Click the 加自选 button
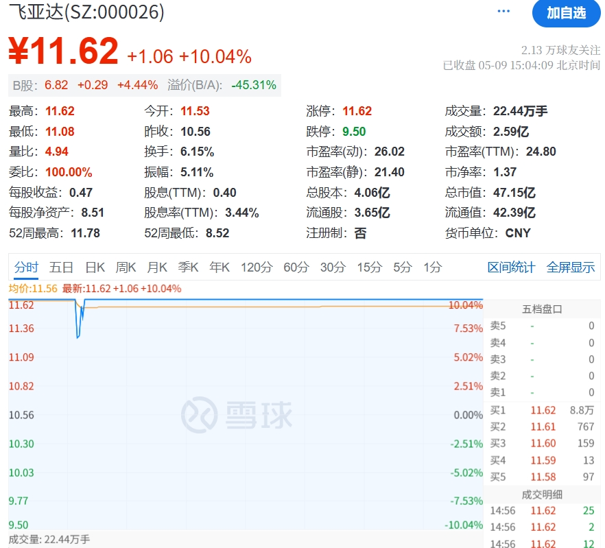This screenshot has width=605, height=548. (x=566, y=13)
